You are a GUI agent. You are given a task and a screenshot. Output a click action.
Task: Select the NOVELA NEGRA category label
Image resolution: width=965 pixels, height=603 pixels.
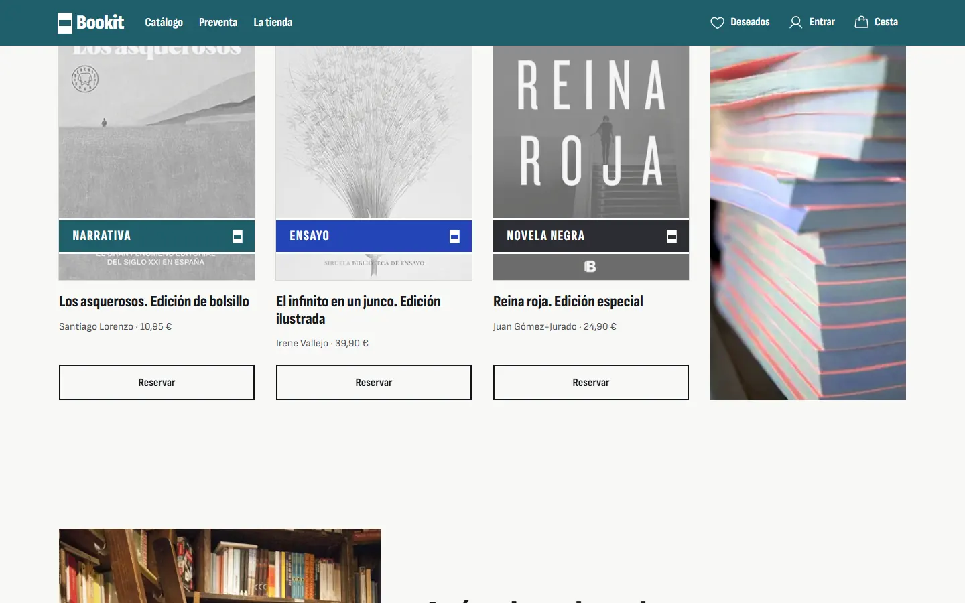coord(545,236)
